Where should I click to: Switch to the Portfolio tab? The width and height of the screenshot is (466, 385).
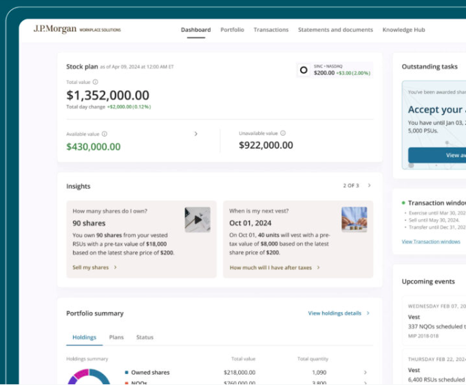pyautogui.click(x=232, y=30)
